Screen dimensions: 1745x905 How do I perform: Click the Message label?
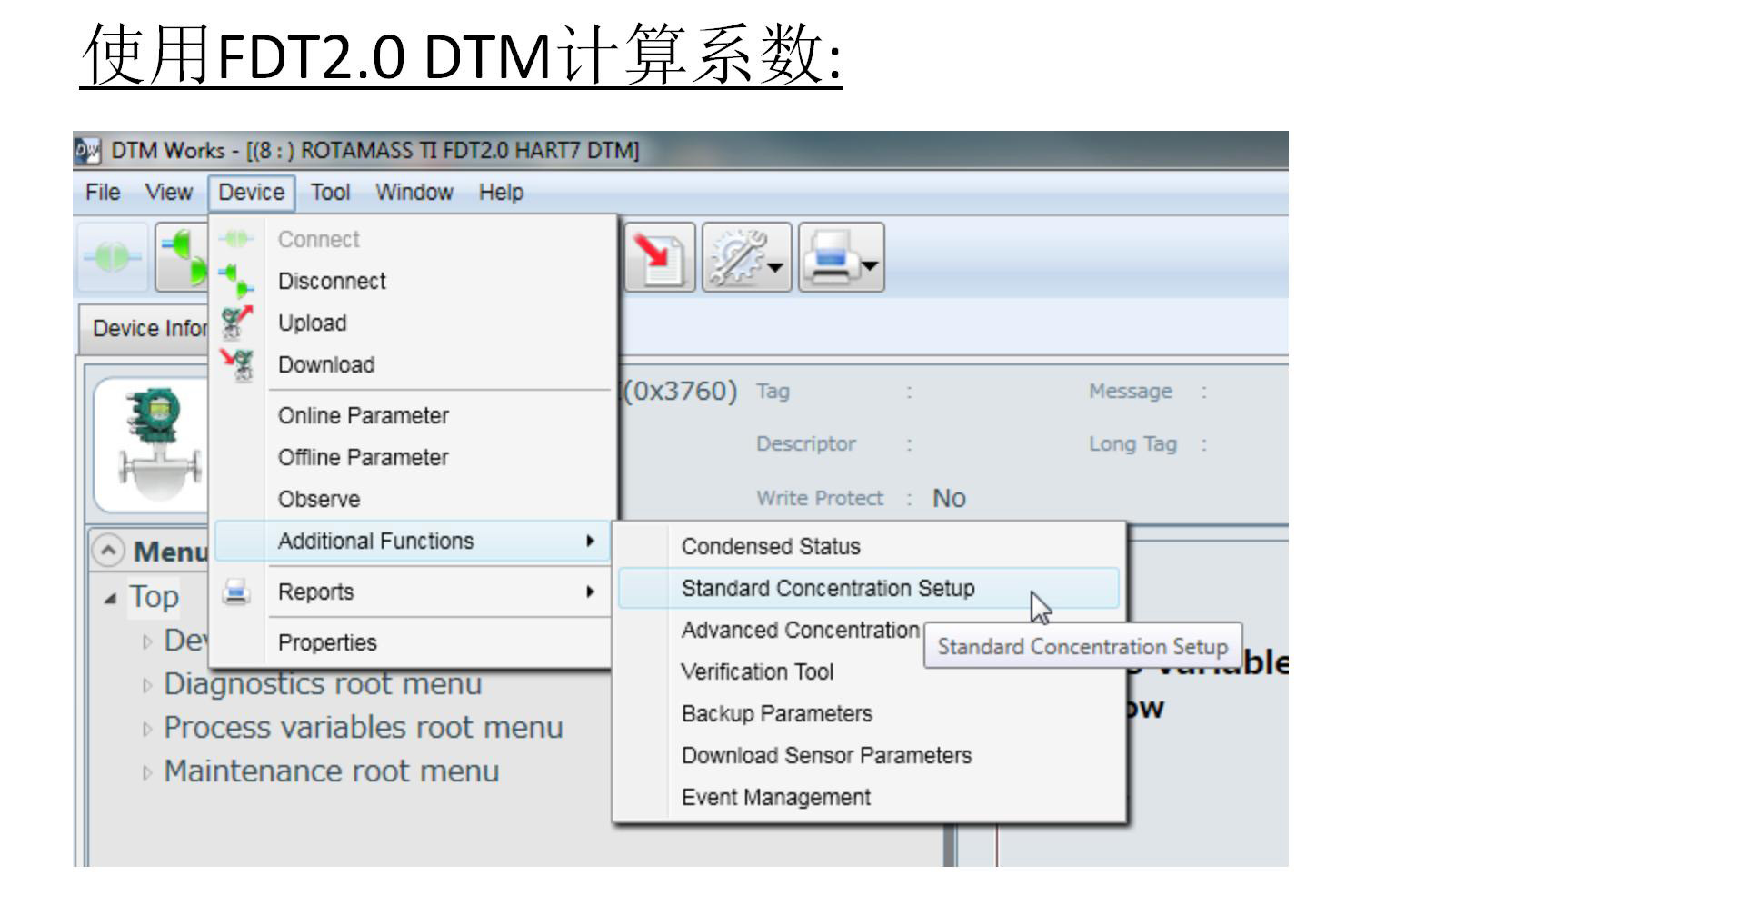1131,392
